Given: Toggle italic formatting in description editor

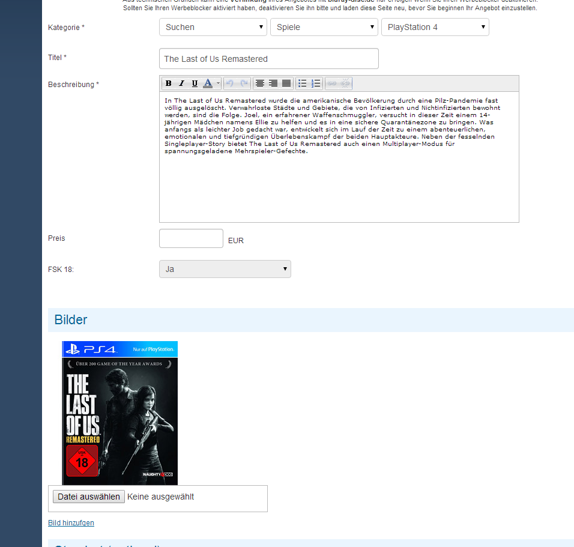Looking at the screenshot, I should pos(181,83).
